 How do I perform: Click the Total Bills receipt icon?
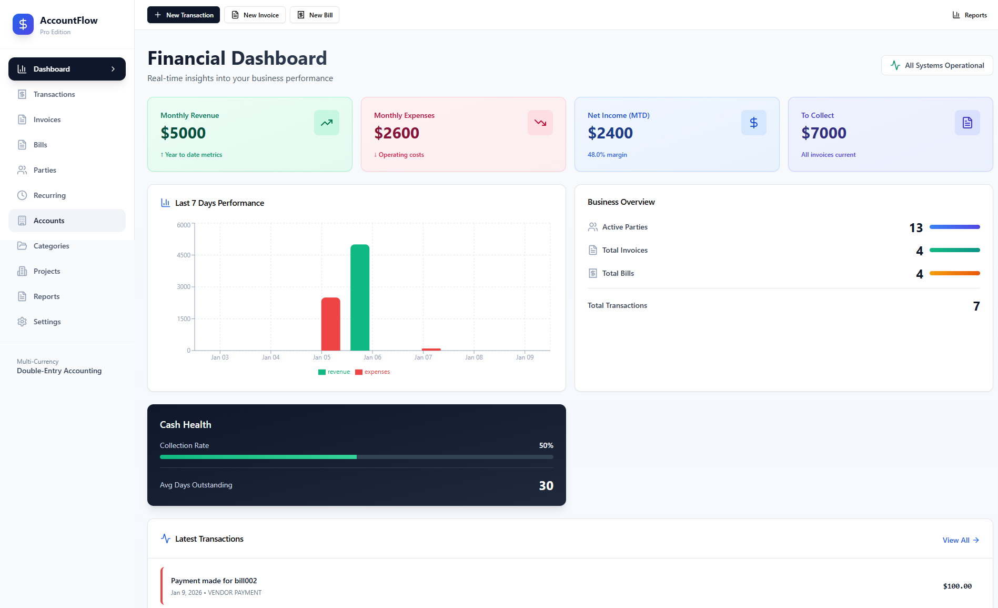[593, 273]
